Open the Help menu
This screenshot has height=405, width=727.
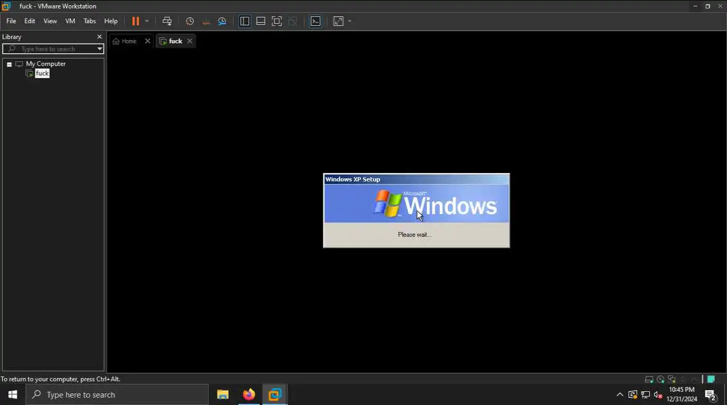click(x=111, y=21)
